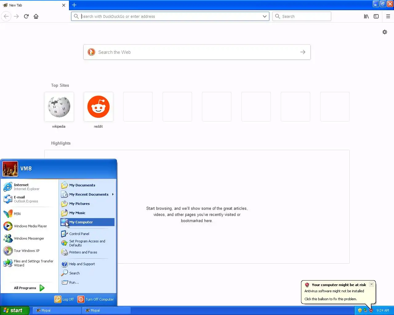Open My Music folder
The height and width of the screenshot is (315, 394).
[x=87, y=213]
